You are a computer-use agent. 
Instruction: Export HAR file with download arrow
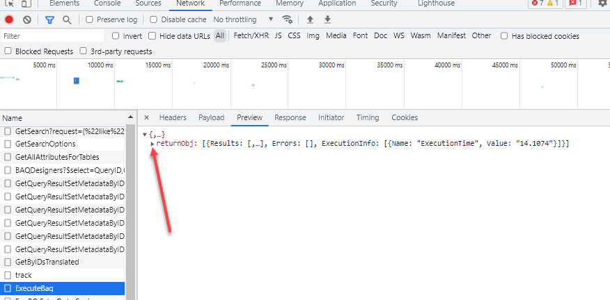point(327,19)
